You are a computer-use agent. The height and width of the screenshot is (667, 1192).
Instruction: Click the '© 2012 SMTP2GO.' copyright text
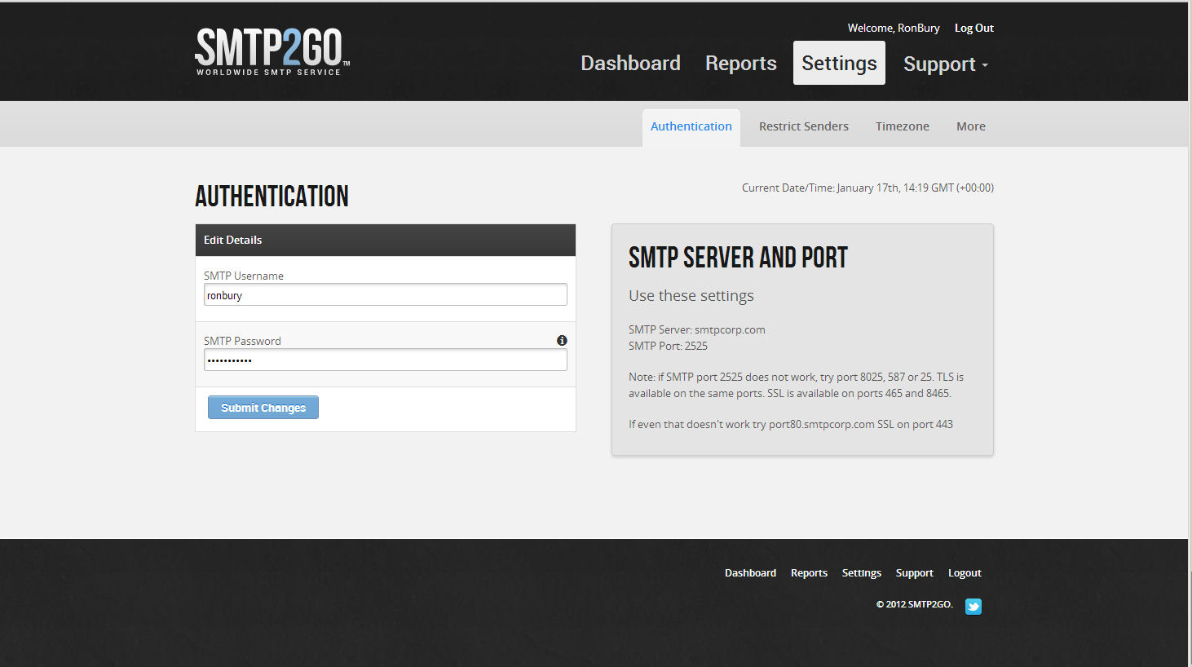tap(914, 604)
